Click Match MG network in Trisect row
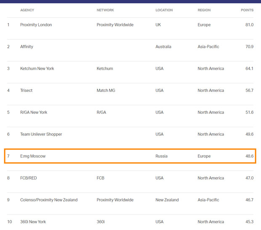Viewport: 261px width, 230px height. [106, 90]
